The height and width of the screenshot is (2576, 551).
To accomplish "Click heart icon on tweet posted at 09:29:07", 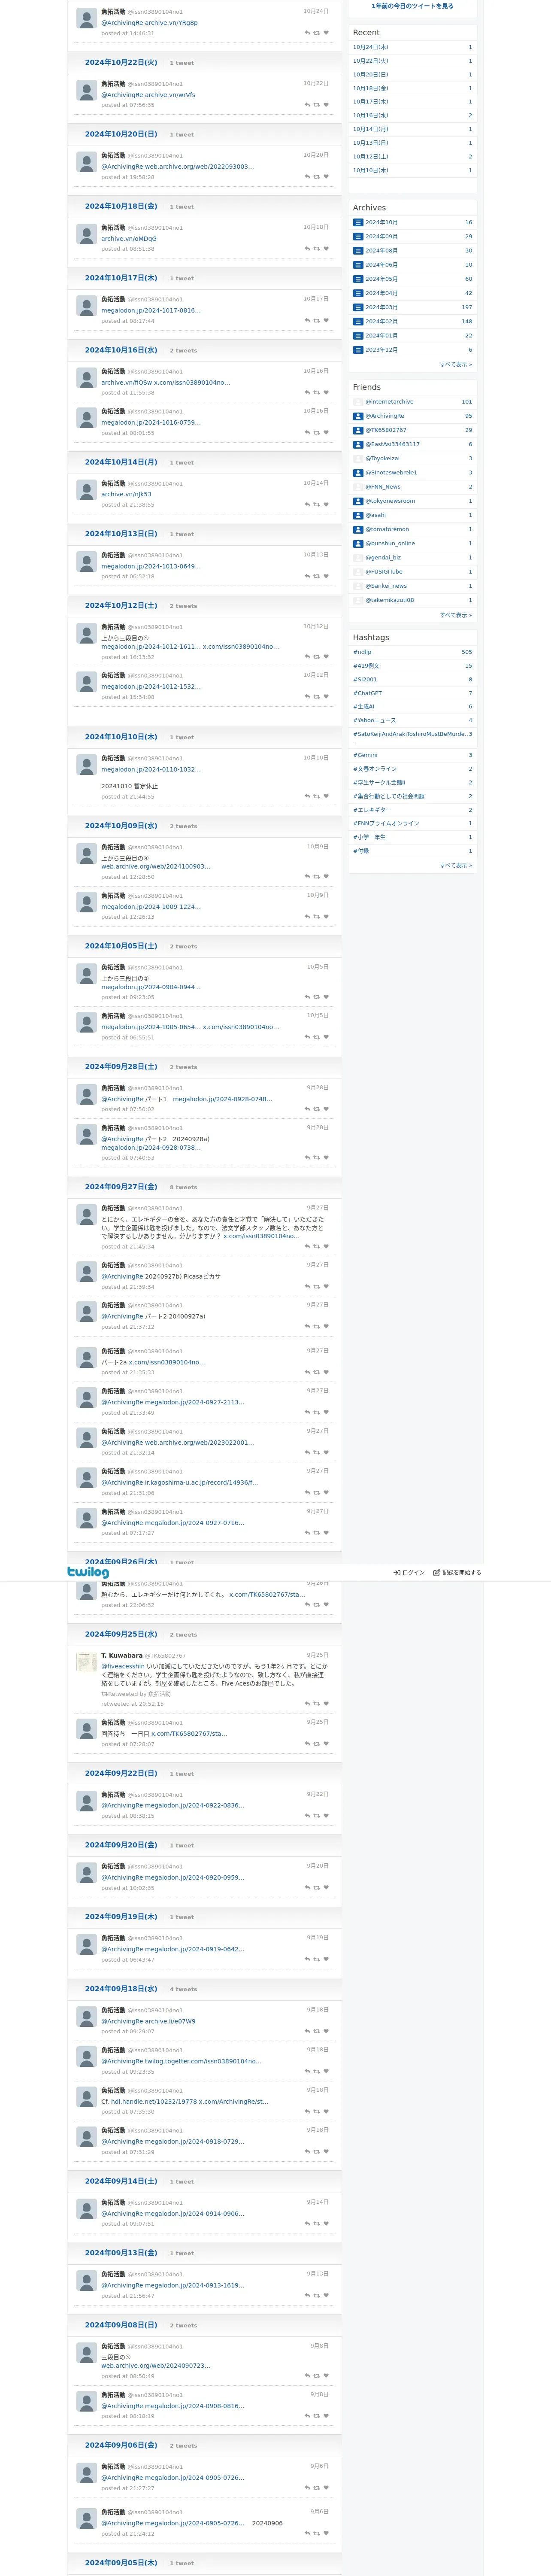I will [x=326, y=2031].
